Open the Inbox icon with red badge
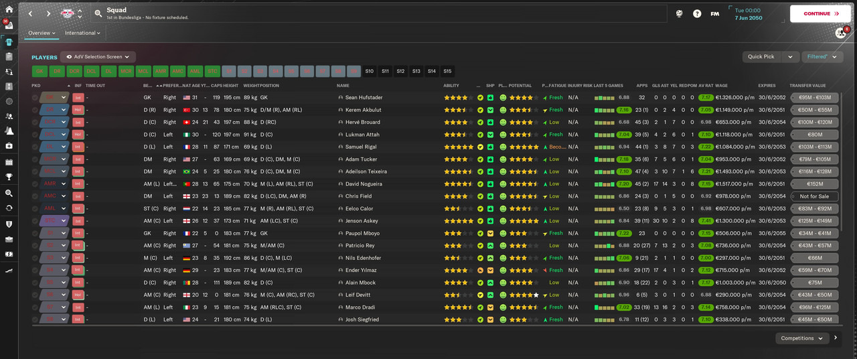Image resolution: width=857 pixels, height=359 pixels. pyautogui.click(x=9, y=25)
